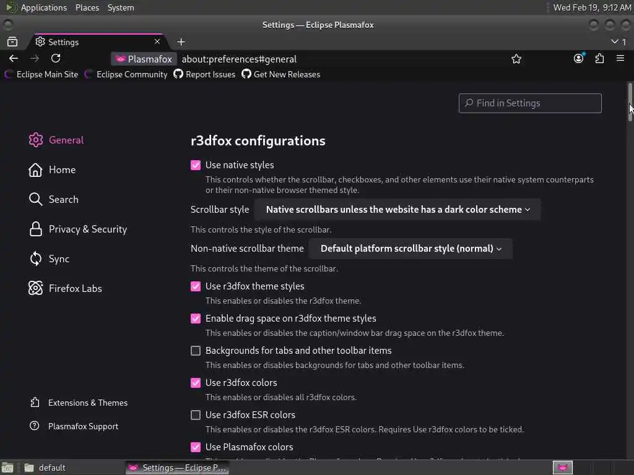The image size is (634, 475).
Task: Open the list all tabs chevron
Action: click(615, 41)
